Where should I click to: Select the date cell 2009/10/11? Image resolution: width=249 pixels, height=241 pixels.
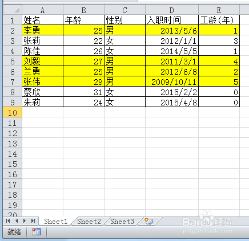172,81
